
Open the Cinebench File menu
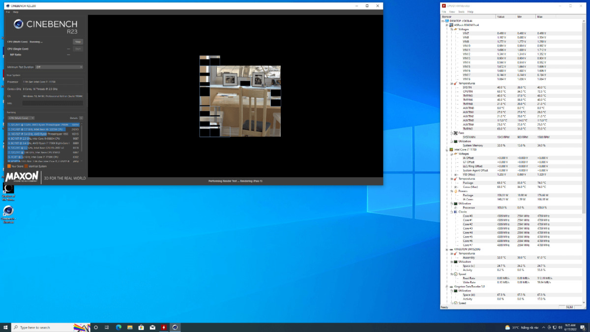pyautogui.click(x=8, y=12)
